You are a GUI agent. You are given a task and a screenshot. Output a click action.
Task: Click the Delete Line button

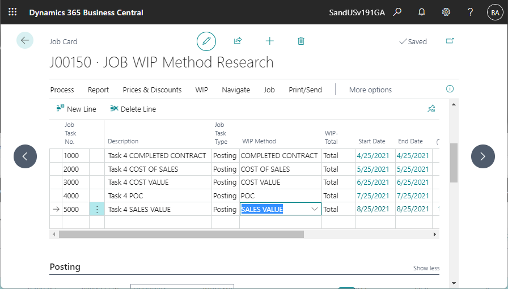coord(133,109)
